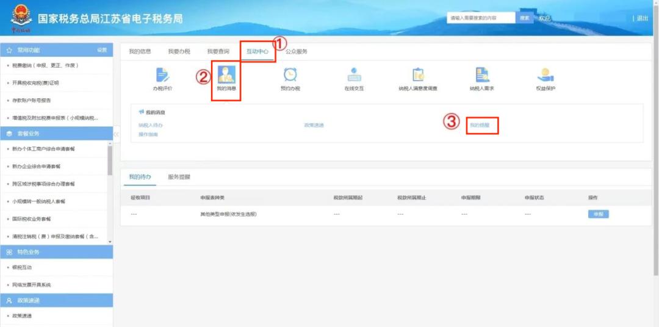Switch to the 公众服务 tab
659x327 pixels.
pyautogui.click(x=297, y=51)
